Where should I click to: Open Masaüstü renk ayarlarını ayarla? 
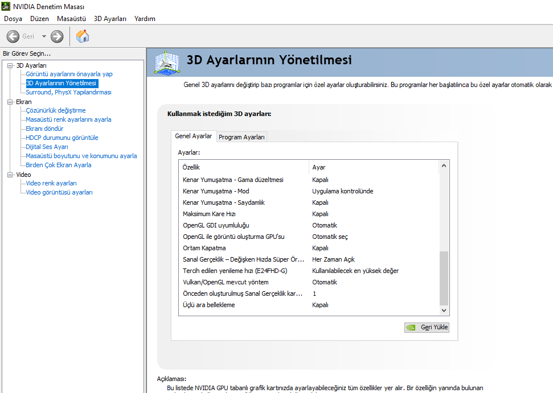click(68, 119)
